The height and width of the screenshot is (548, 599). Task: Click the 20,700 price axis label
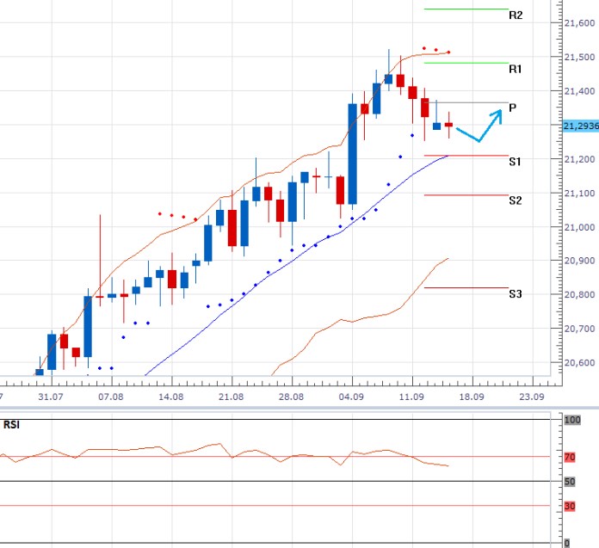click(579, 329)
